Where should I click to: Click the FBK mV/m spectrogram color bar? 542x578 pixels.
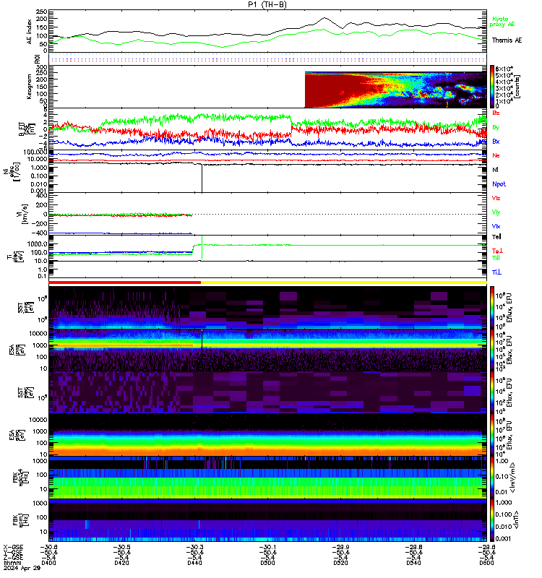point(492,478)
